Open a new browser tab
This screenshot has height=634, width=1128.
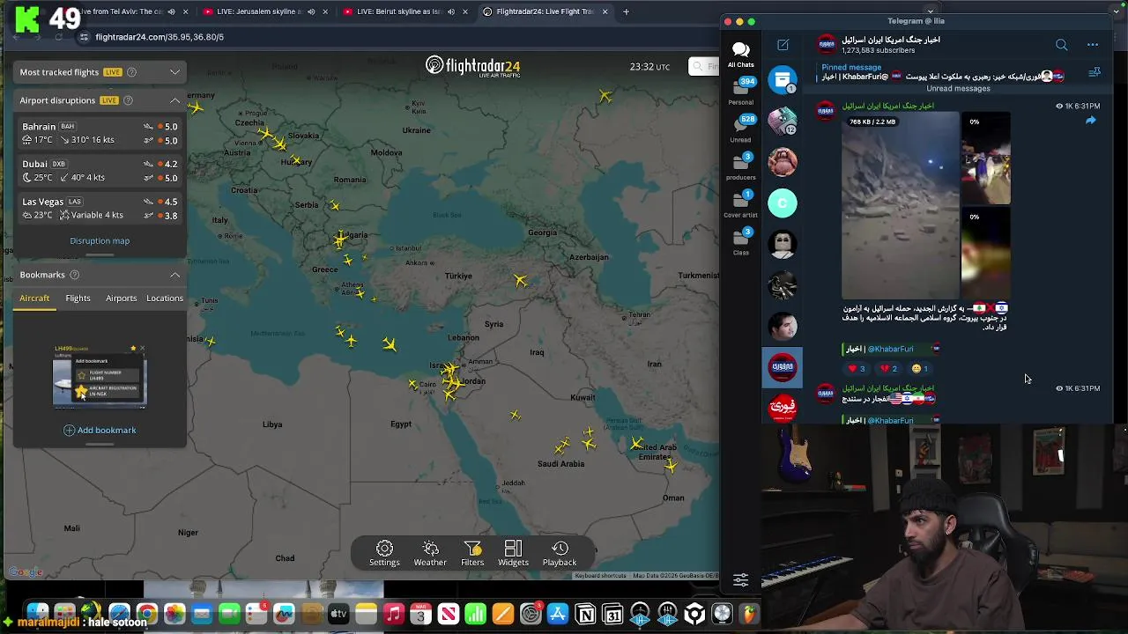(x=627, y=11)
